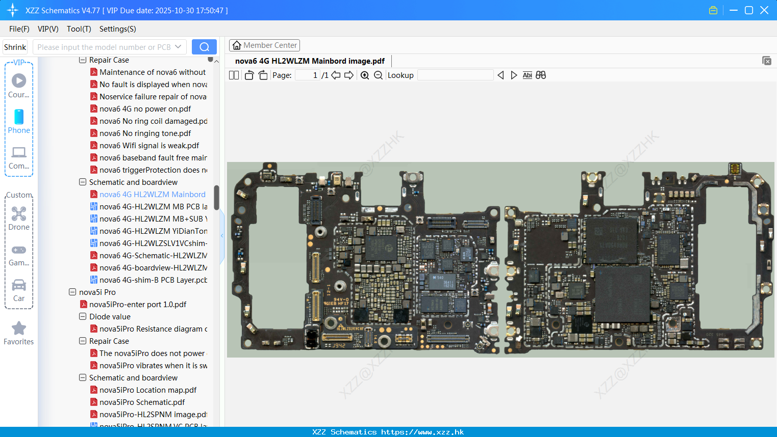Viewport: 777px width, 437px height.
Task: Click the XZZ app logo in title bar
Action: point(13,10)
